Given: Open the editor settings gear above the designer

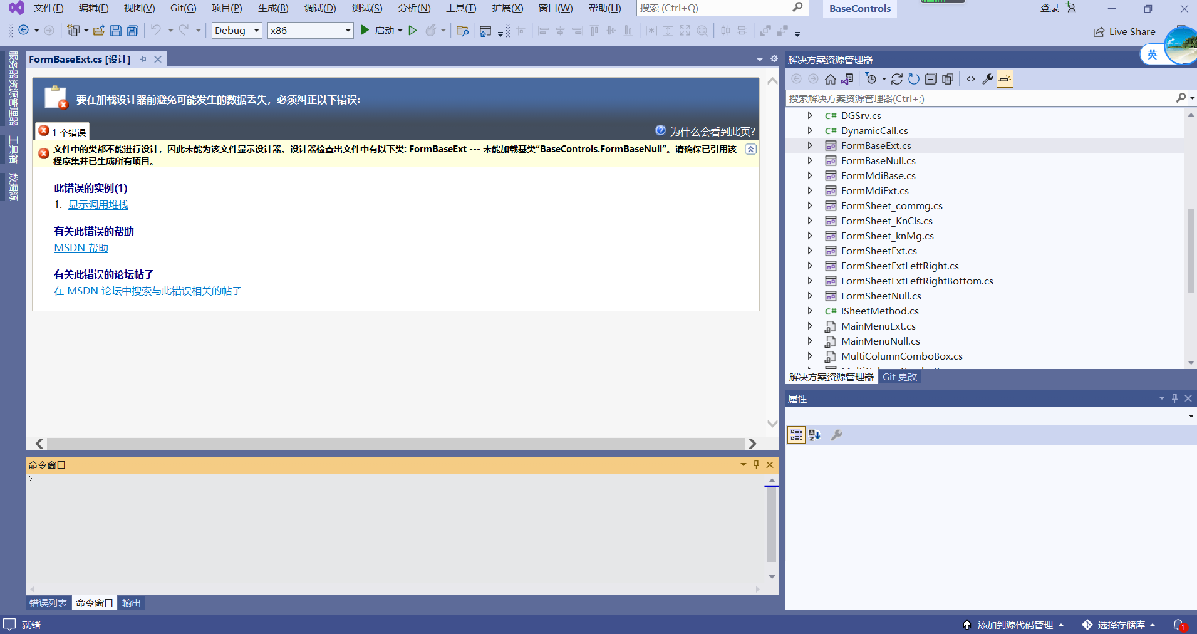Looking at the screenshot, I should 774,59.
